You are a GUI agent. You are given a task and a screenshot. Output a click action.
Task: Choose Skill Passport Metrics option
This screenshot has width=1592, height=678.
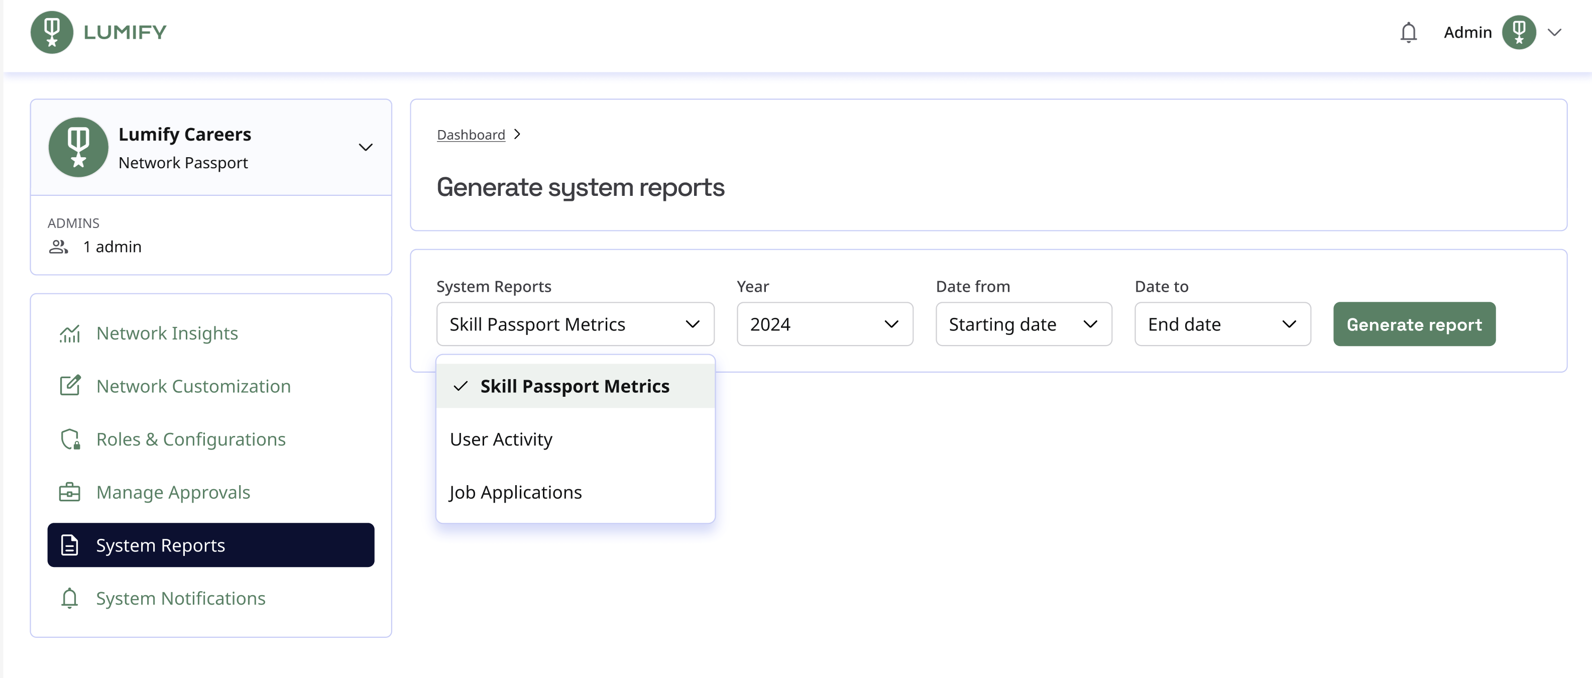pyautogui.click(x=576, y=386)
